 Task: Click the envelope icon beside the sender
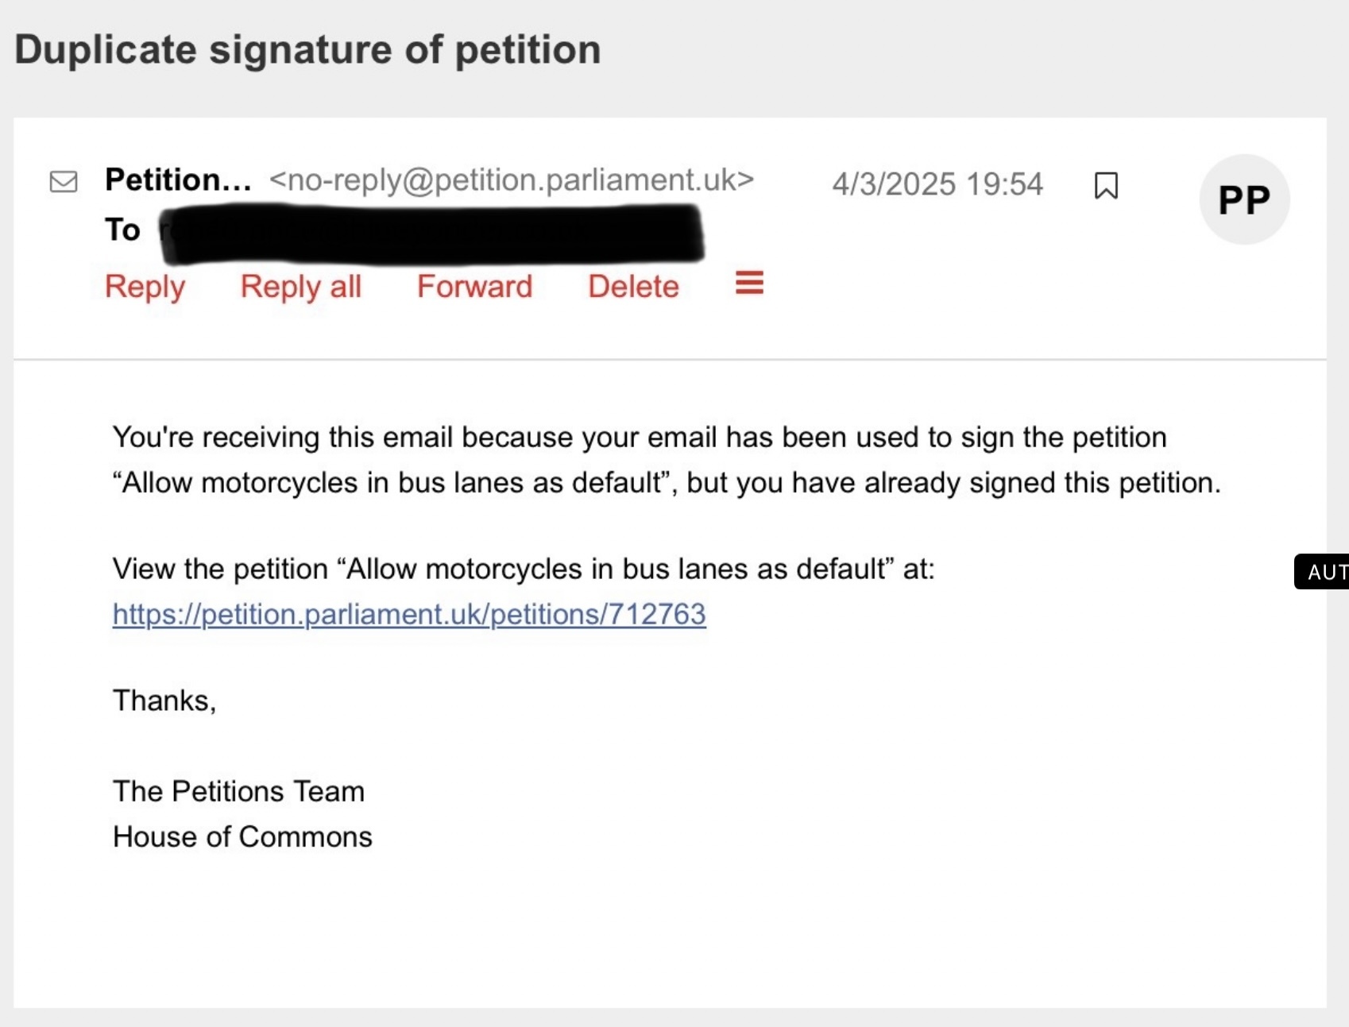[x=64, y=182]
